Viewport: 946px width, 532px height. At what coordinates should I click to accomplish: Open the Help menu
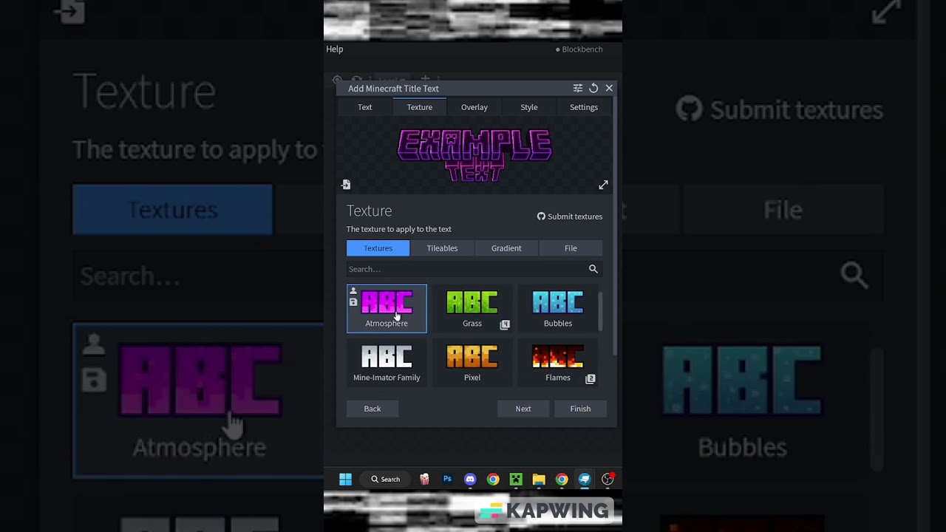pos(335,50)
